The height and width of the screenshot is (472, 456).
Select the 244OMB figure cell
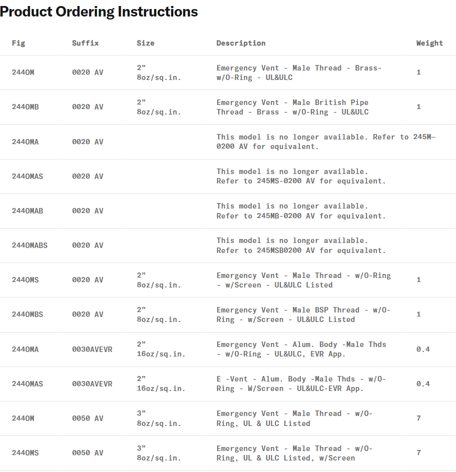[25, 107]
